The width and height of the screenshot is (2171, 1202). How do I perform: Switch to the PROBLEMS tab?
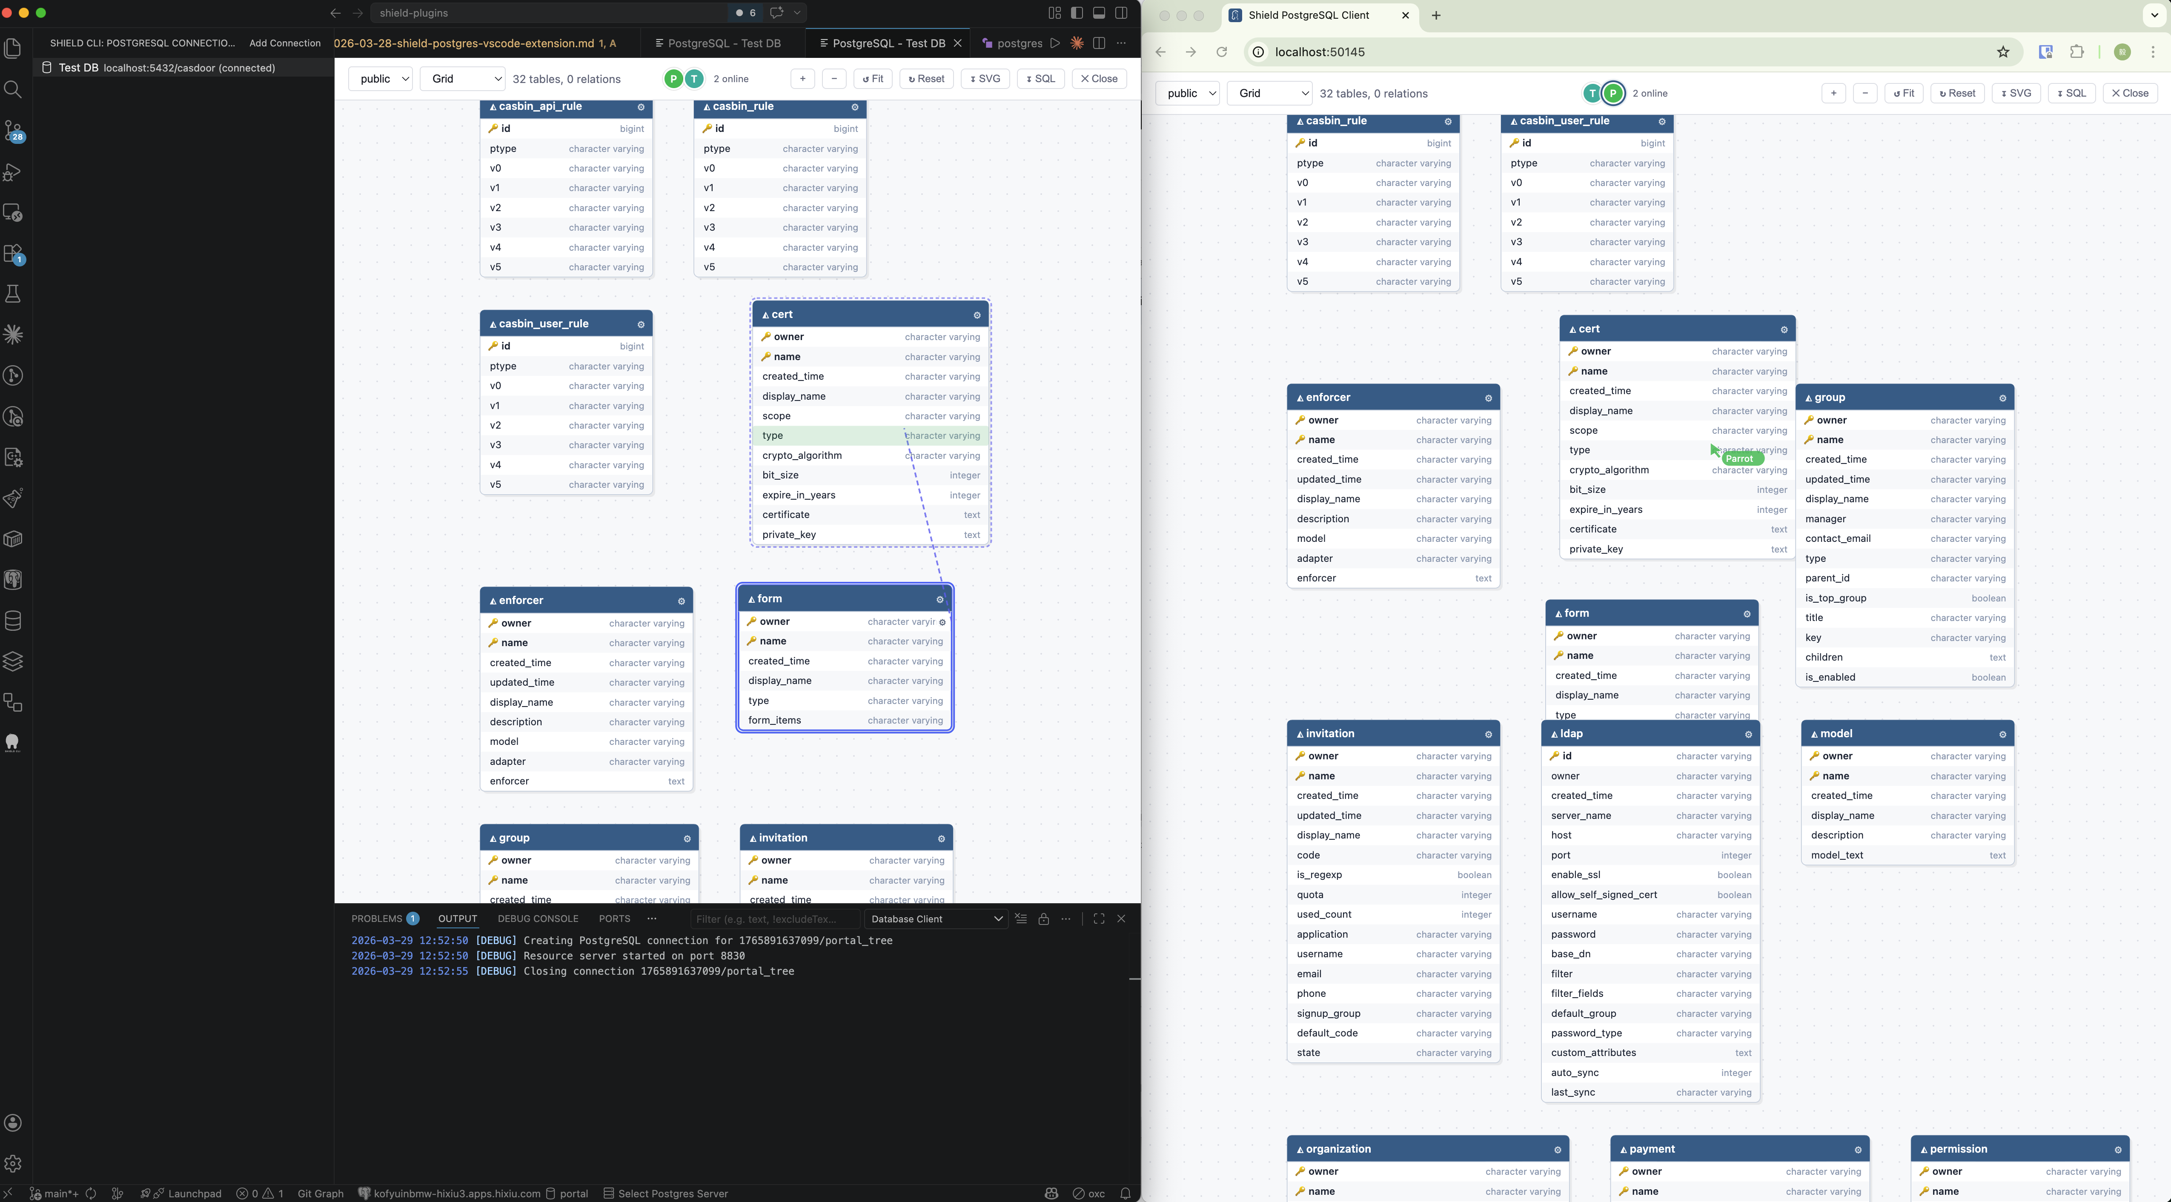[x=376, y=919]
